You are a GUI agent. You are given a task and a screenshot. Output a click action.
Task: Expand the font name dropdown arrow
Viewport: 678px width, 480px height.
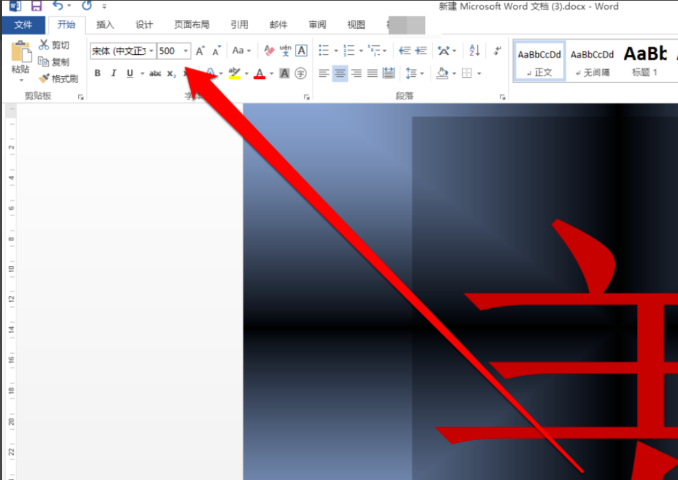pyautogui.click(x=152, y=51)
